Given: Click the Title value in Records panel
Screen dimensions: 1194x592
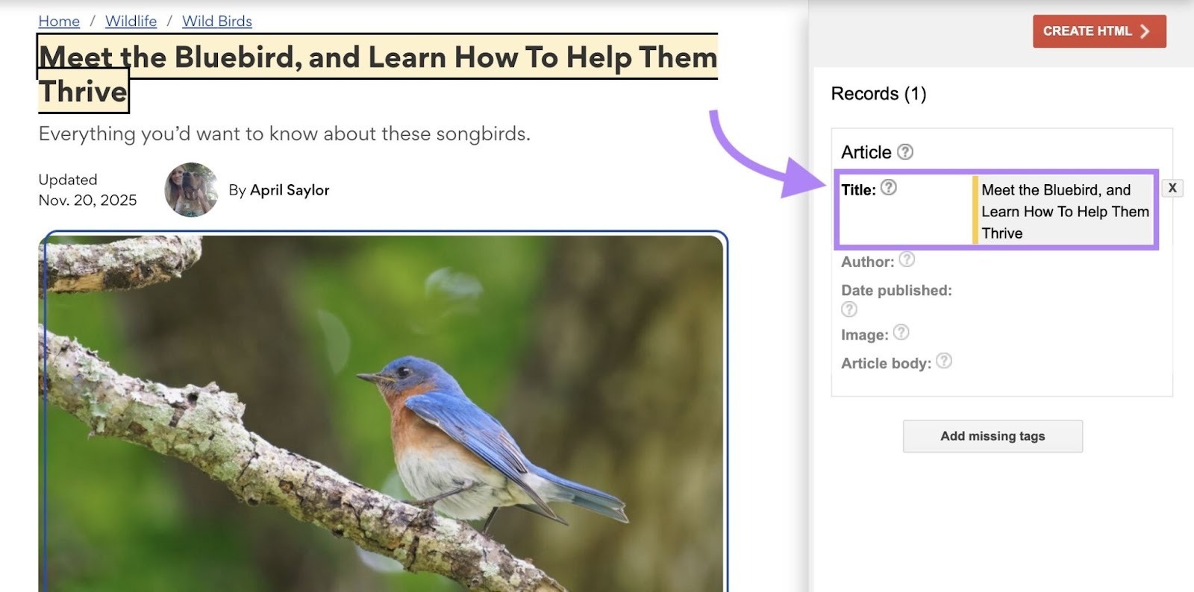Looking at the screenshot, I should (1065, 212).
